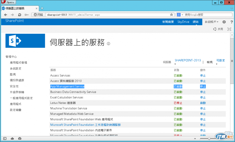The width and height of the screenshot is (235, 142).
Task: Click the Lotus Notes 連接器 row name
Action: click(63, 103)
